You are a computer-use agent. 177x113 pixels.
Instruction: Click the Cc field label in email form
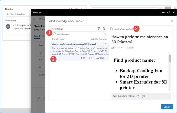click(x=40, y=60)
